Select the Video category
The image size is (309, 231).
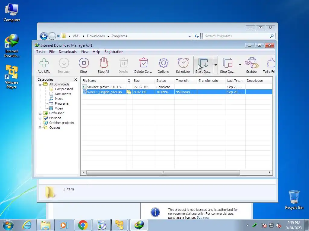[x=59, y=108]
